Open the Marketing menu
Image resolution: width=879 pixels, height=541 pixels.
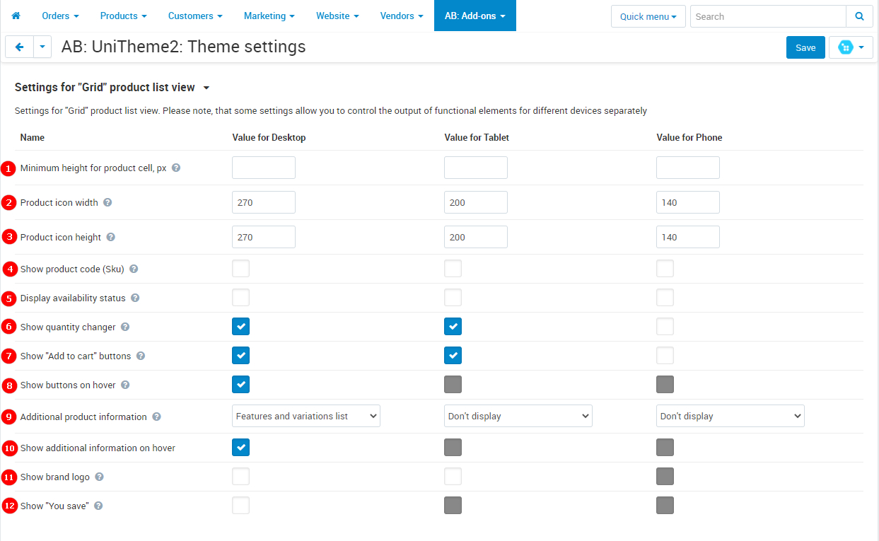click(x=269, y=16)
